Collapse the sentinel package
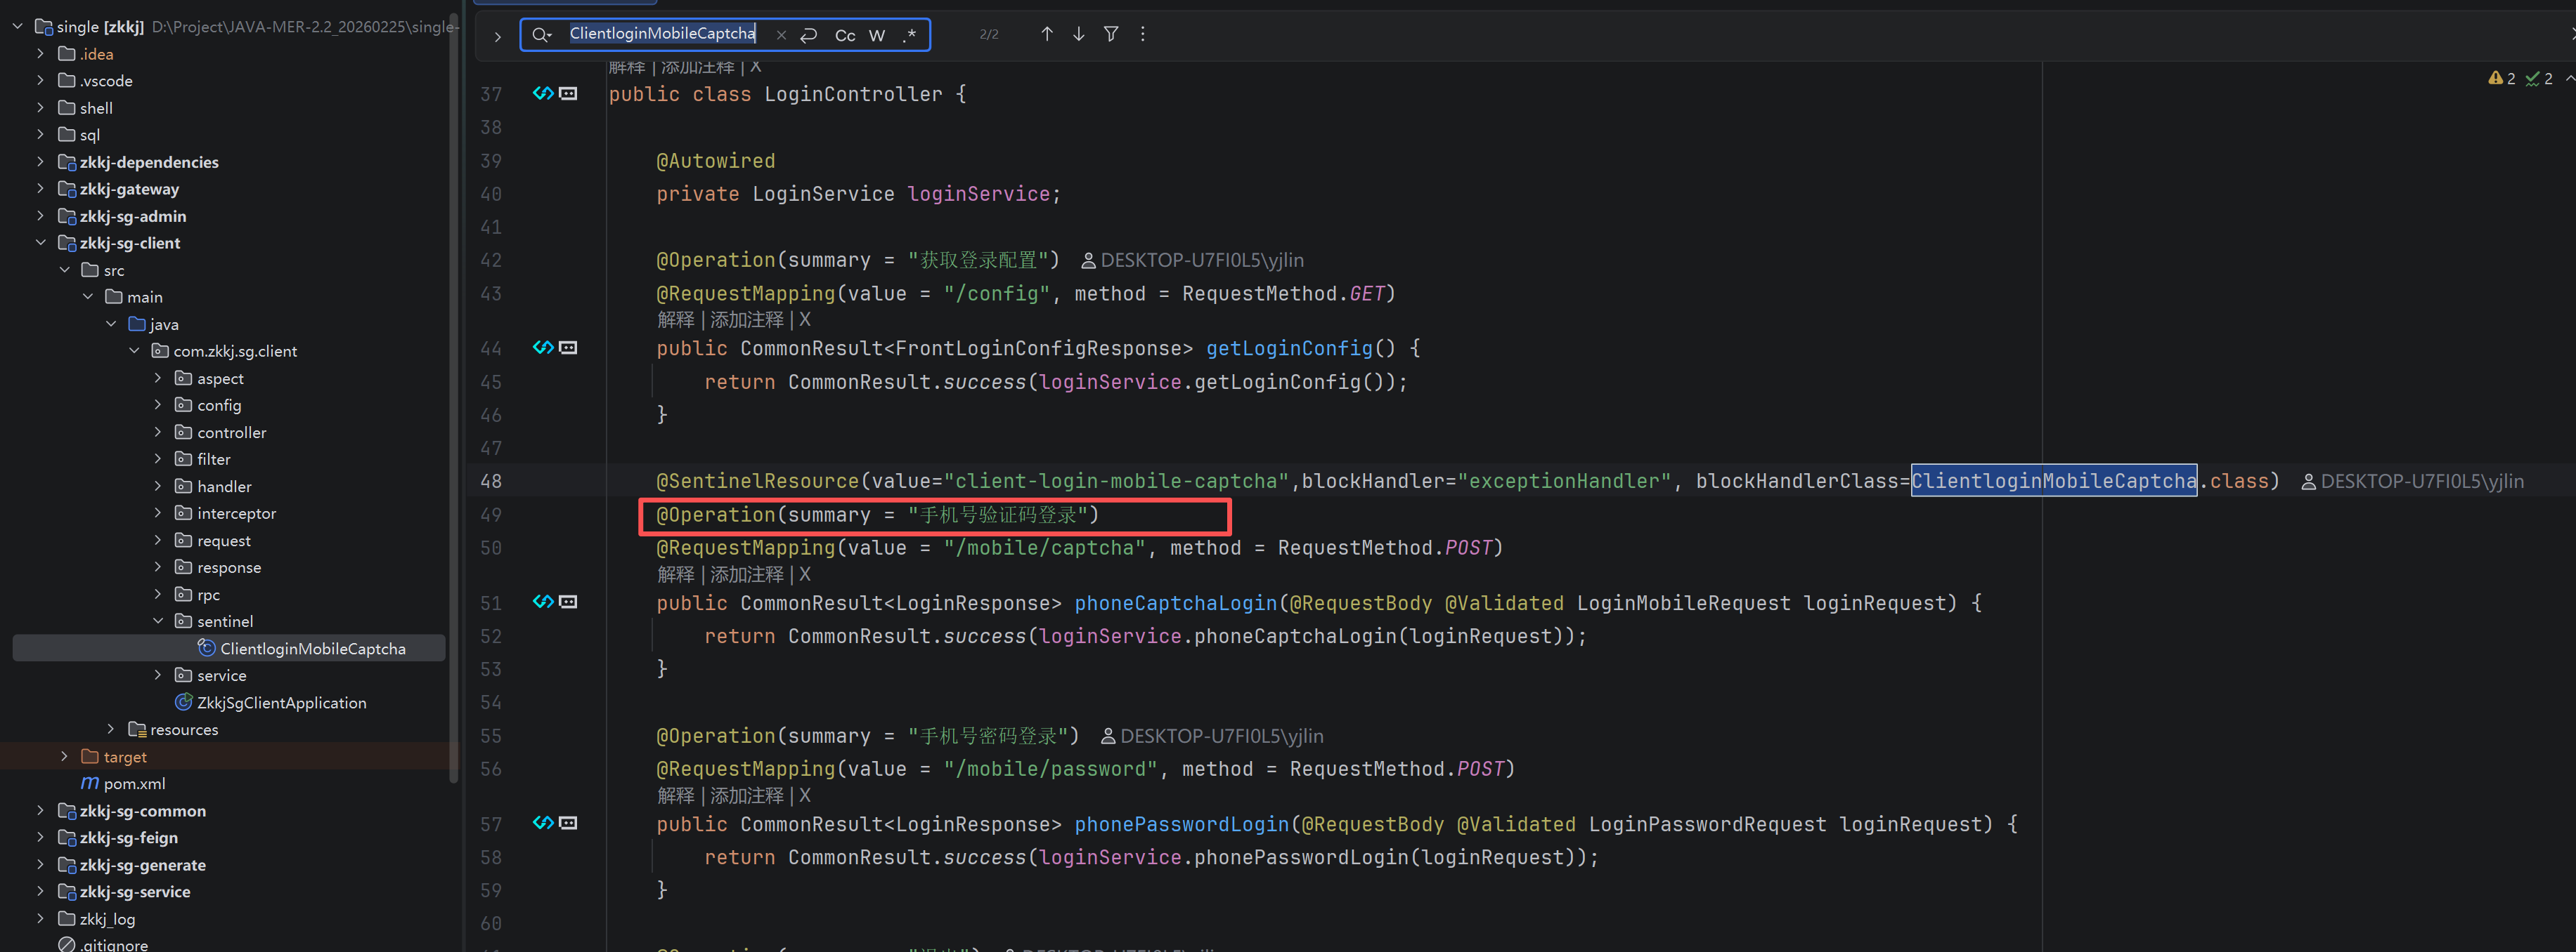 [x=158, y=621]
